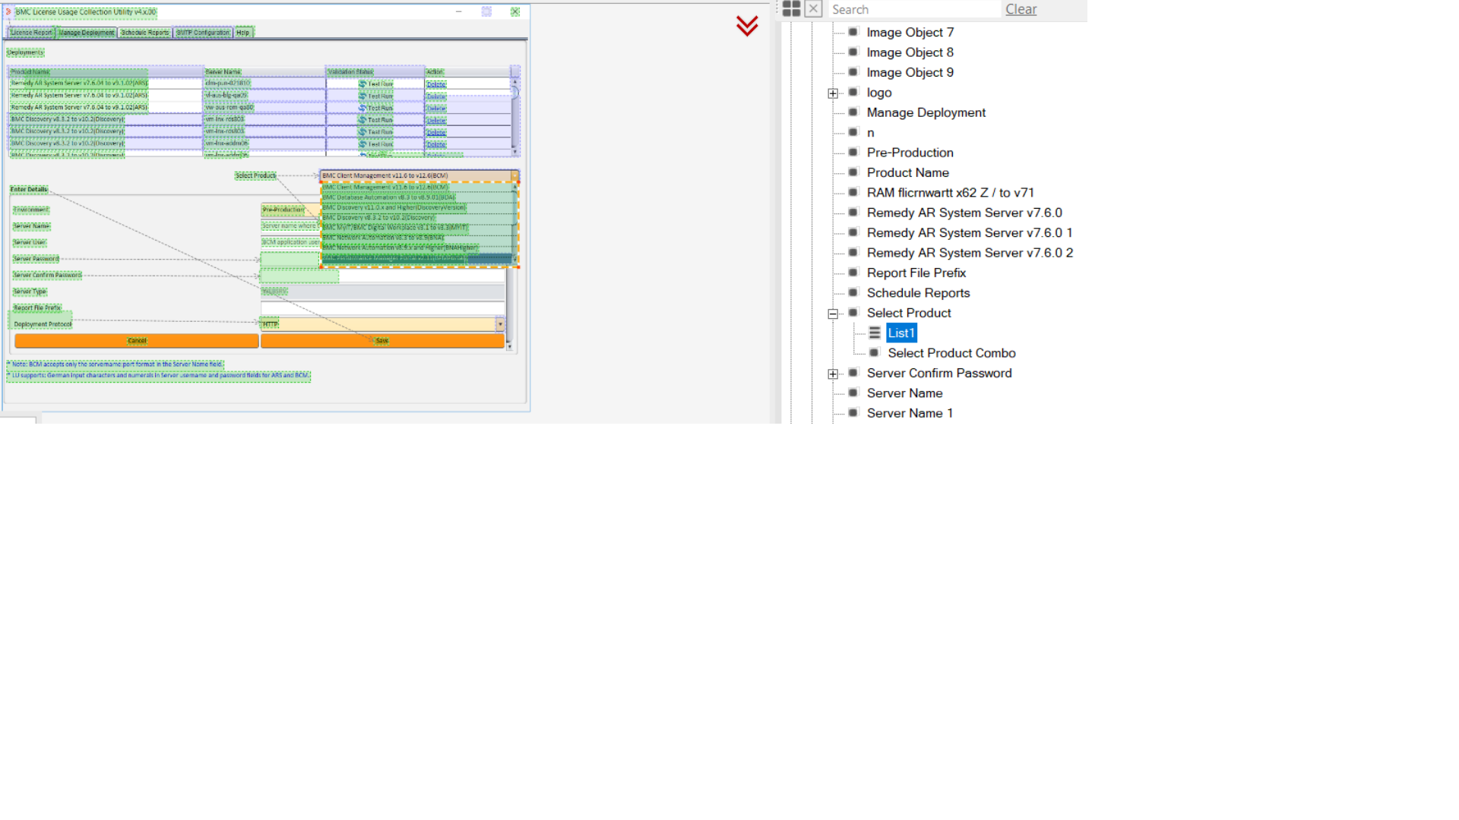Click the Server Name input field
1459x820 pixels.
click(x=290, y=226)
